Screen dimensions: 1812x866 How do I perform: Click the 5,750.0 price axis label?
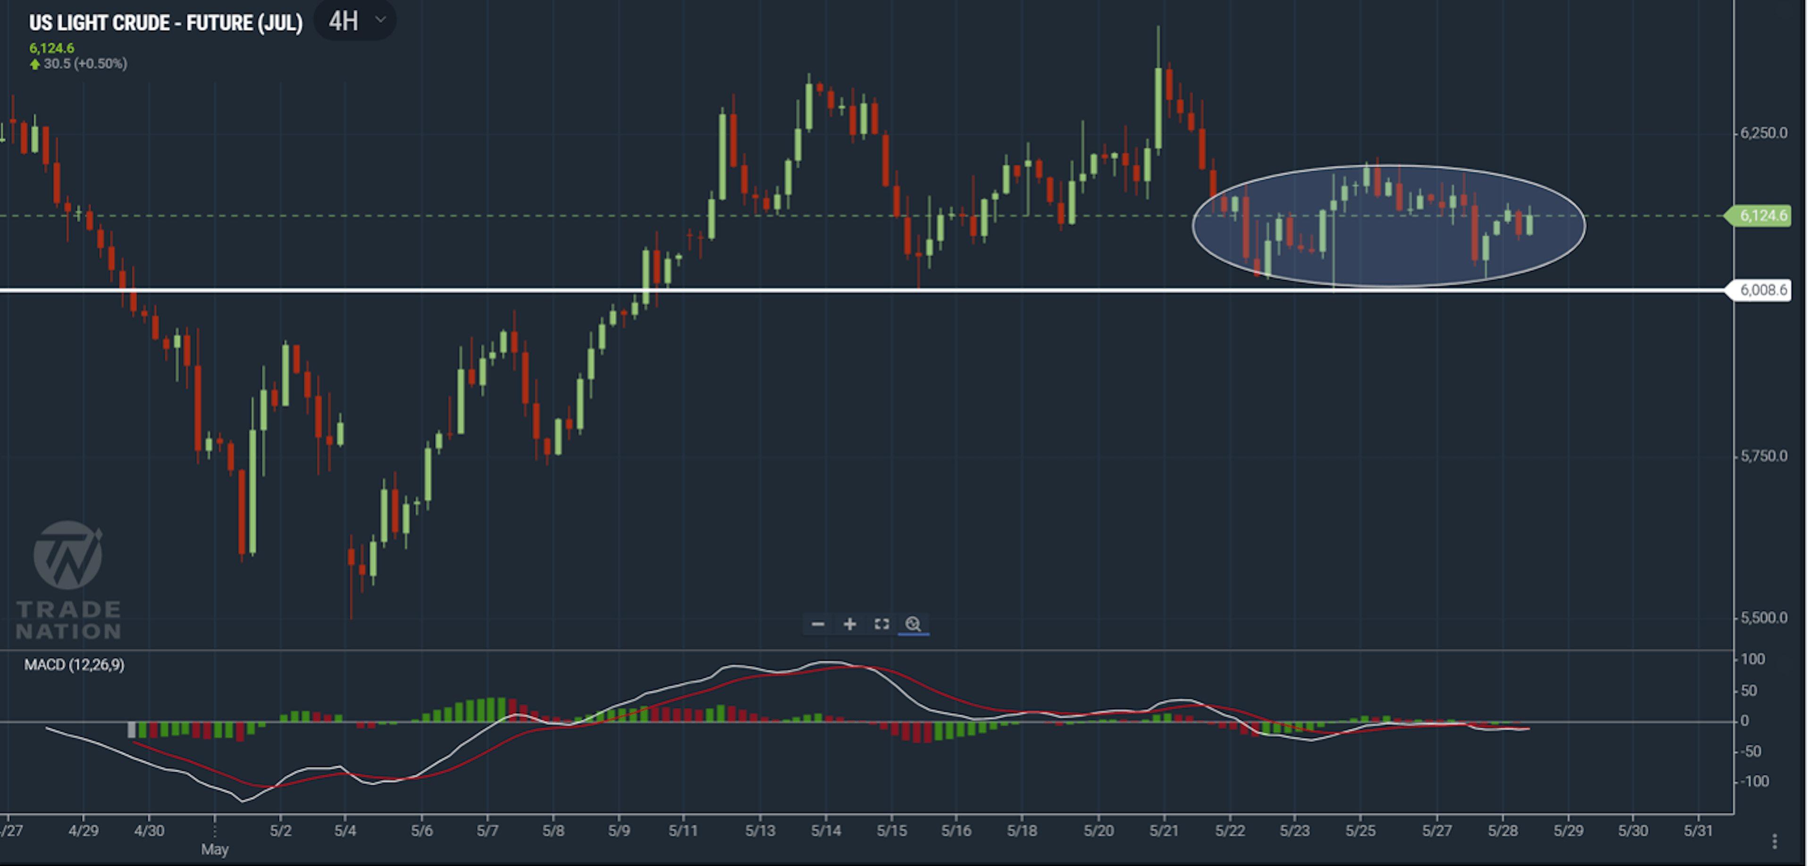(1763, 456)
